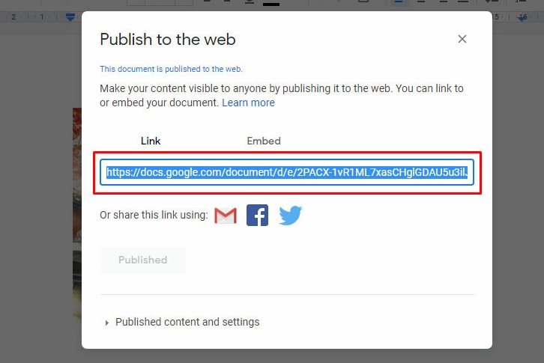Click the Published button
This screenshot has width=544, height=363.
coord(142,260)
